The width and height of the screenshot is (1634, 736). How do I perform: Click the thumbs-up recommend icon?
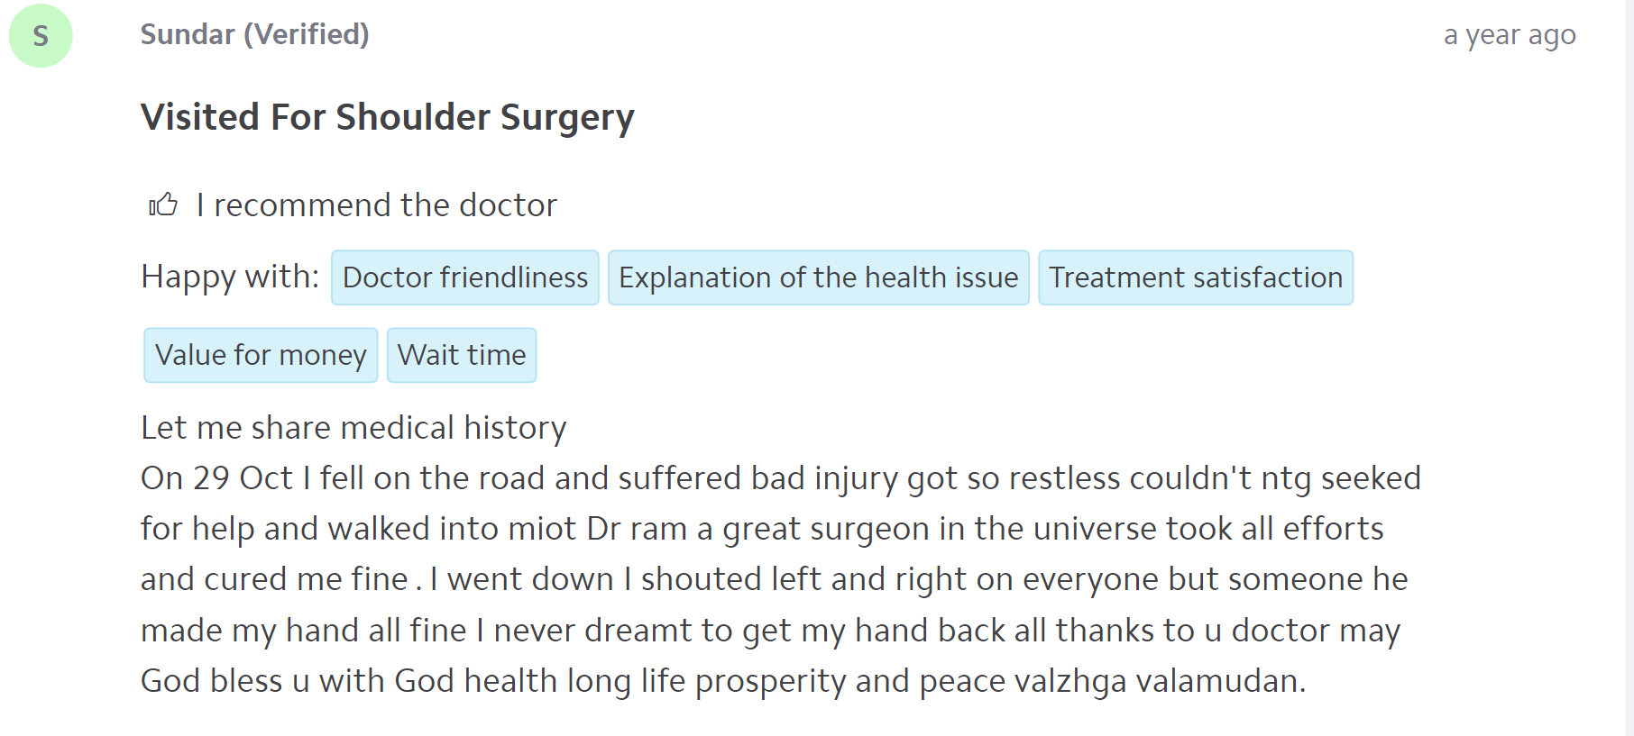click(x=163, y=205)
